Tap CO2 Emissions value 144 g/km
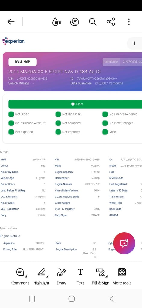The image size is (142, 308). point(40,197)
